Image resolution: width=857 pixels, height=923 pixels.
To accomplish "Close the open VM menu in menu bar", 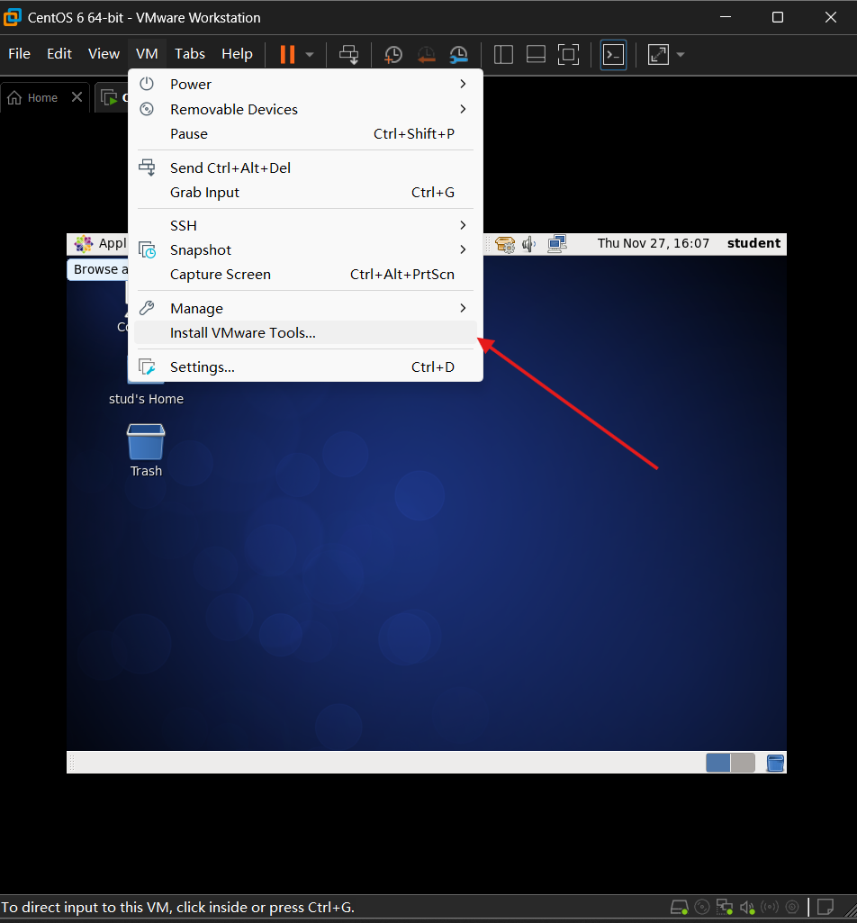I will (147, 53).
